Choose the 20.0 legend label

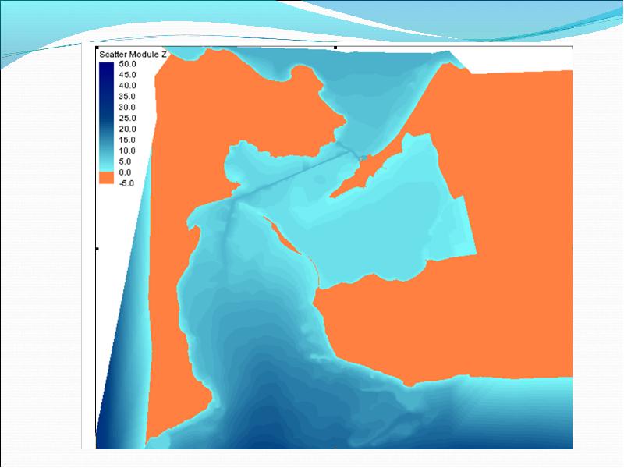pos(127,129)
